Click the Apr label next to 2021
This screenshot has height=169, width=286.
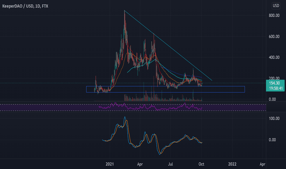click(x=140, y=164)
